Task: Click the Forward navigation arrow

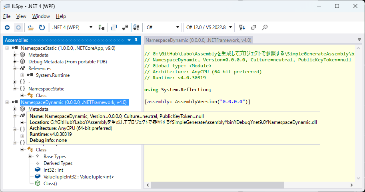Action: (18, 27)
